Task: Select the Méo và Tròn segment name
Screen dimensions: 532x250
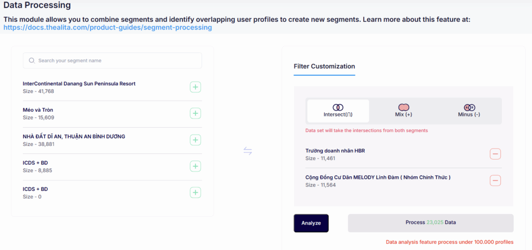Action: 38,110
